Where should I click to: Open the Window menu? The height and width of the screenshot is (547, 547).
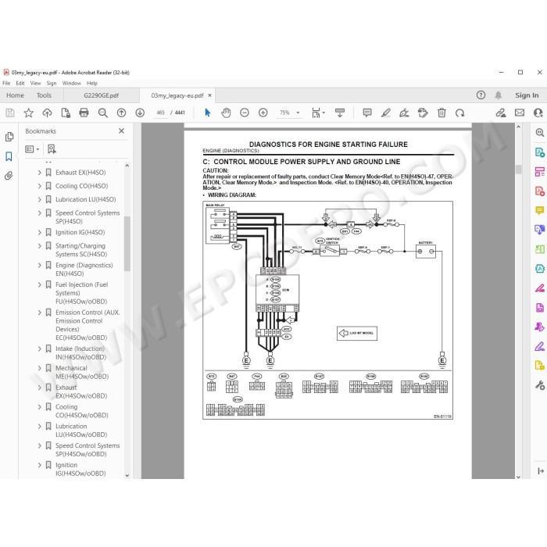[x=72, y=83]
